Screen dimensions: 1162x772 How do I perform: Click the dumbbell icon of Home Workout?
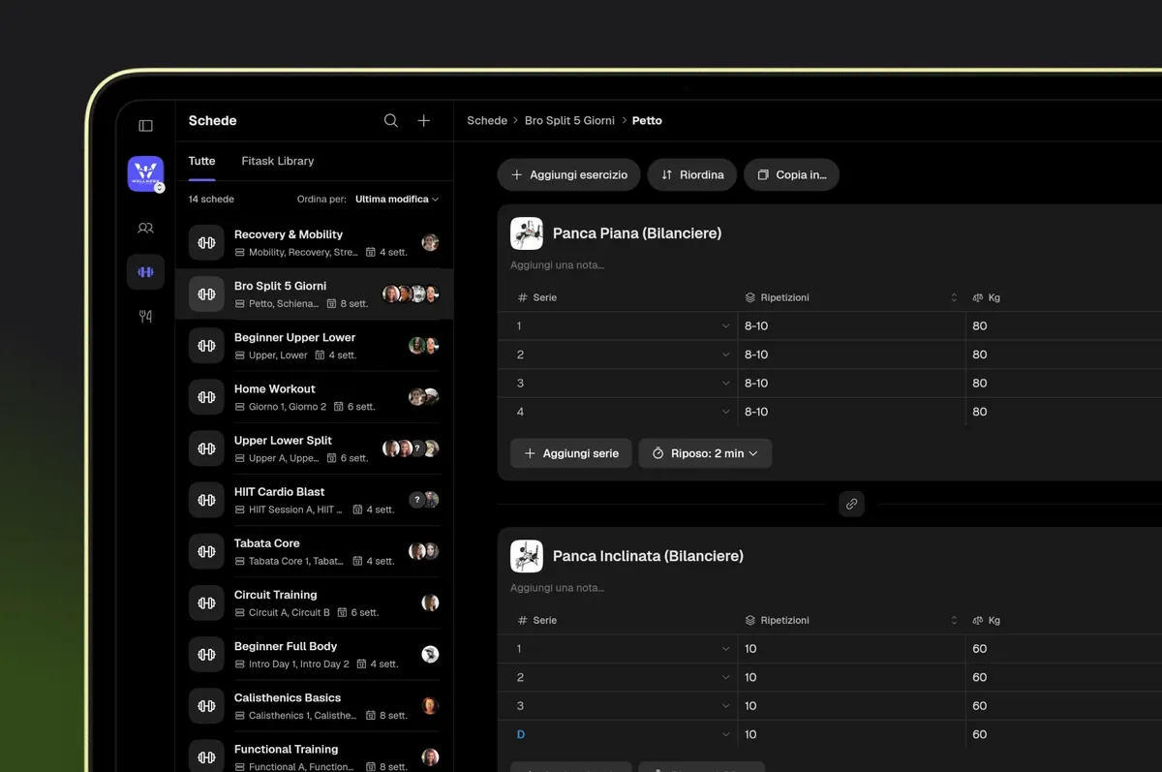pos(206,397)
